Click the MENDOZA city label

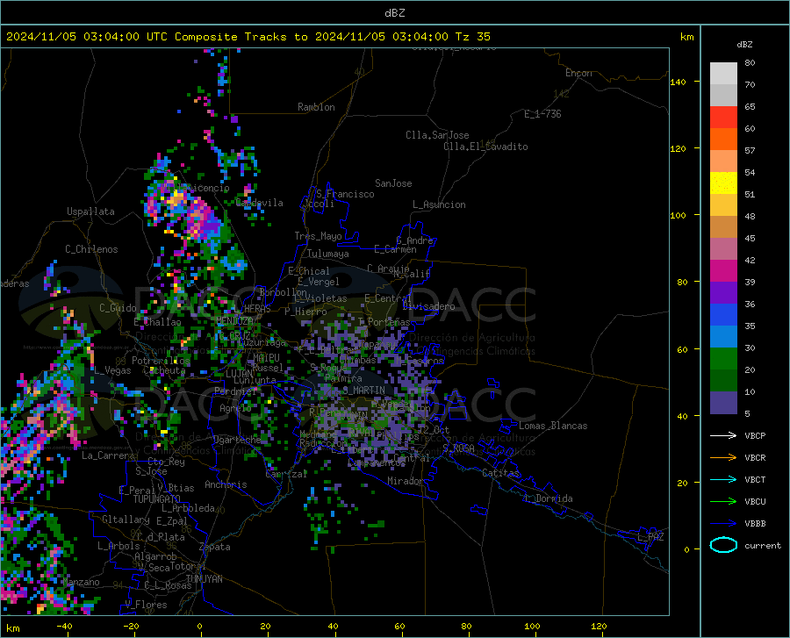coord(234,321)
